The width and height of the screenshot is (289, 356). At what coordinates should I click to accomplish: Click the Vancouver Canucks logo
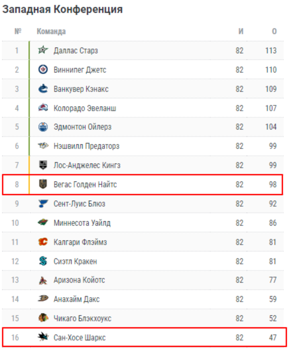pos(43,89)
